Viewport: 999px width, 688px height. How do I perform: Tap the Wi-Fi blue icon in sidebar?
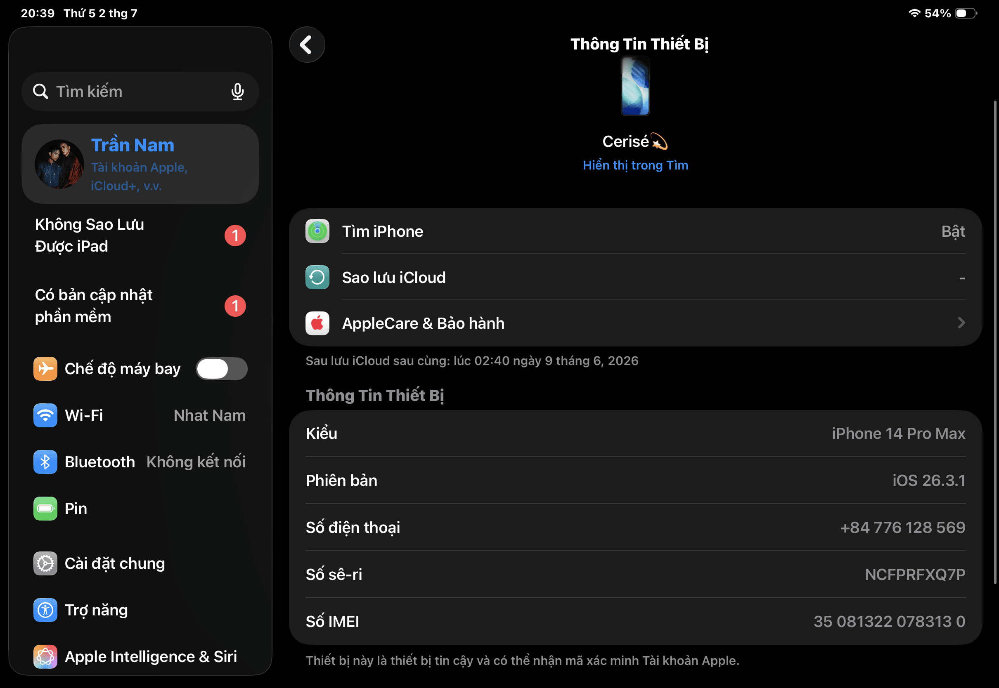point(45,415)
